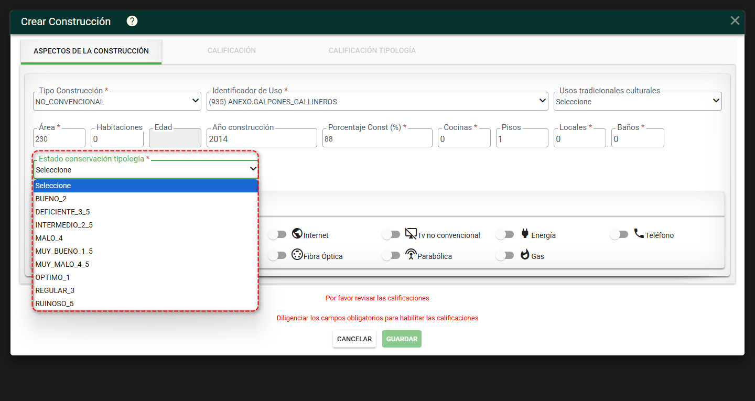Screen dimensions: 755x401
Task: Toggle the Fibra Óptica switch
Action: [x=277, y=255]
